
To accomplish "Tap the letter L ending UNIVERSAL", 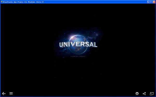I will click(x=95, y=45).
